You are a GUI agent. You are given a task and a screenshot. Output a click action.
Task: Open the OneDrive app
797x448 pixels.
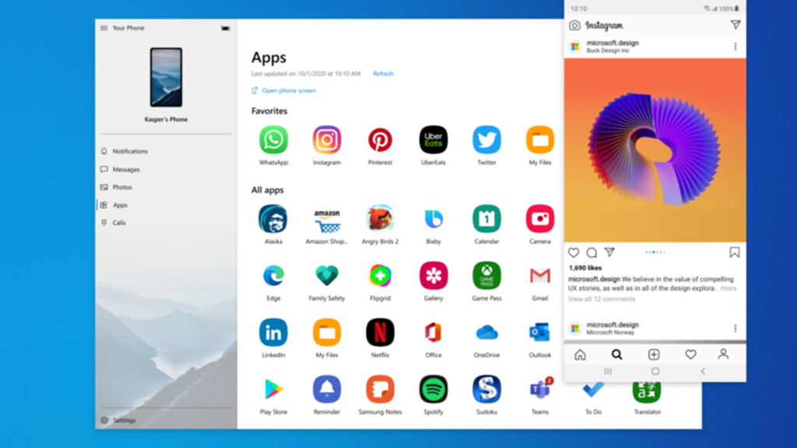click(487, 333)
